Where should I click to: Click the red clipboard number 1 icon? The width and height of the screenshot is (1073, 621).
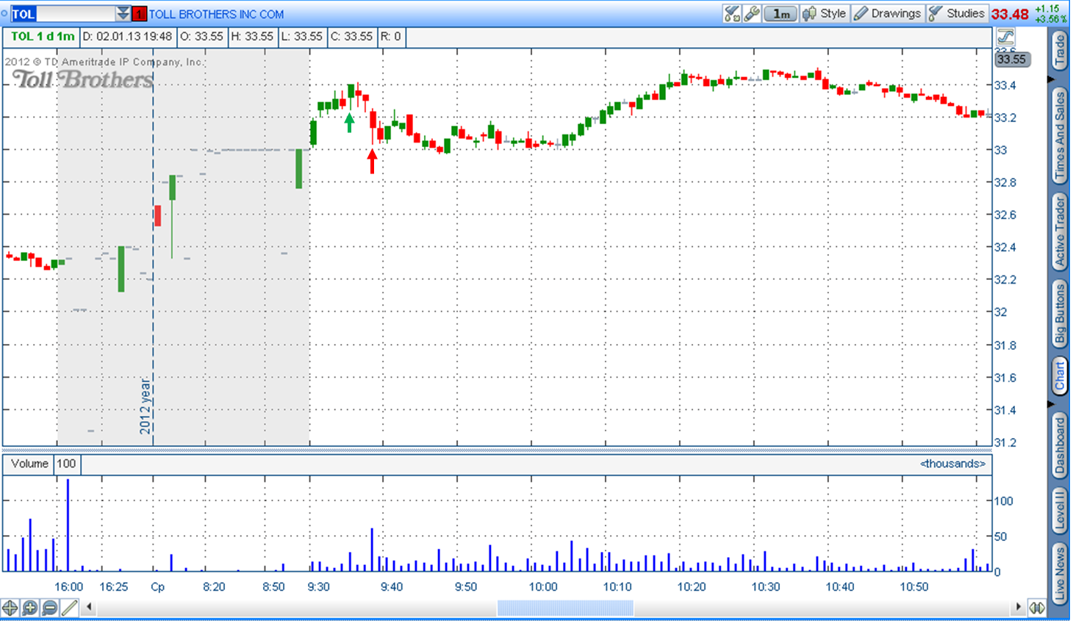coord(139,13)
